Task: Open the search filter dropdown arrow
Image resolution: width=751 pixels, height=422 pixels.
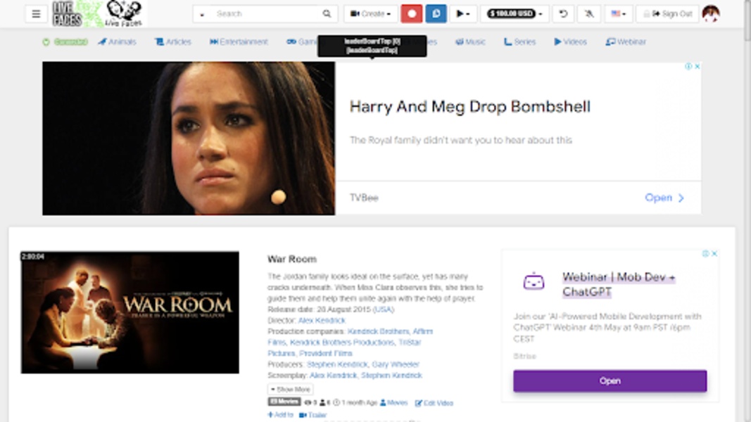Action: [202, 14]
